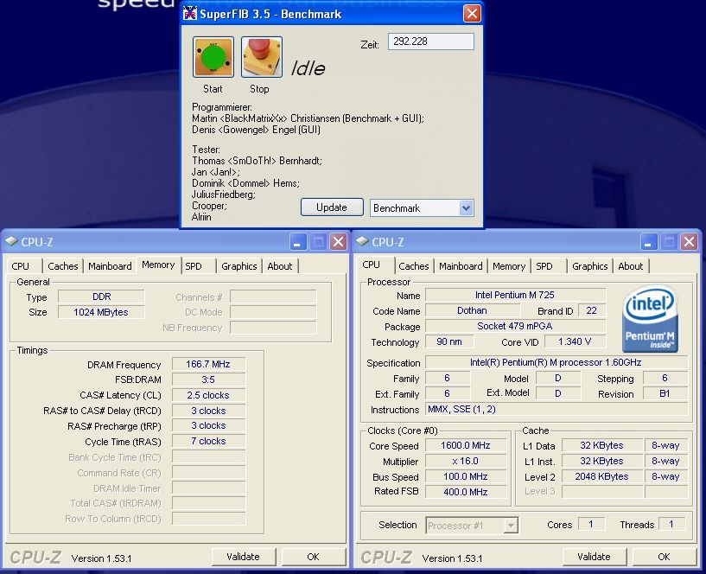Screen dimensions: 706x574
Task: Click the DRAM Frequency value 166.7 MHz
Action: point(208,364)
